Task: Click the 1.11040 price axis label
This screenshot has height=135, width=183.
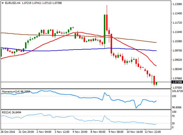Action: coord(177,32)
